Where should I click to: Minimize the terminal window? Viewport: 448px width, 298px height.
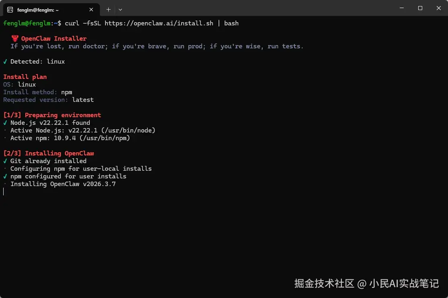point(402,8)
